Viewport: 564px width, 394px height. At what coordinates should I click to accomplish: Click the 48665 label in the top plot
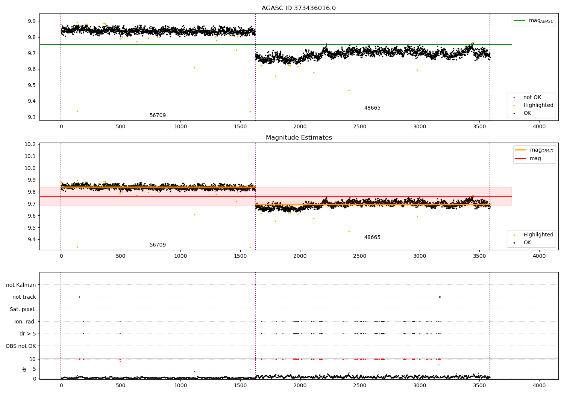(372, 108)
